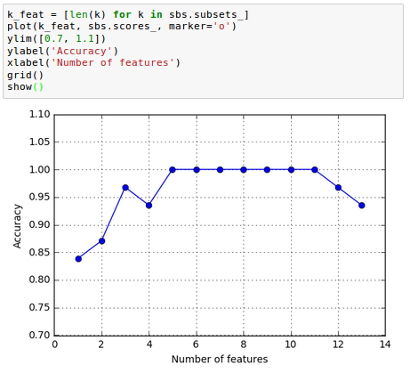Select the data marker at 8 features

point(244,170)
